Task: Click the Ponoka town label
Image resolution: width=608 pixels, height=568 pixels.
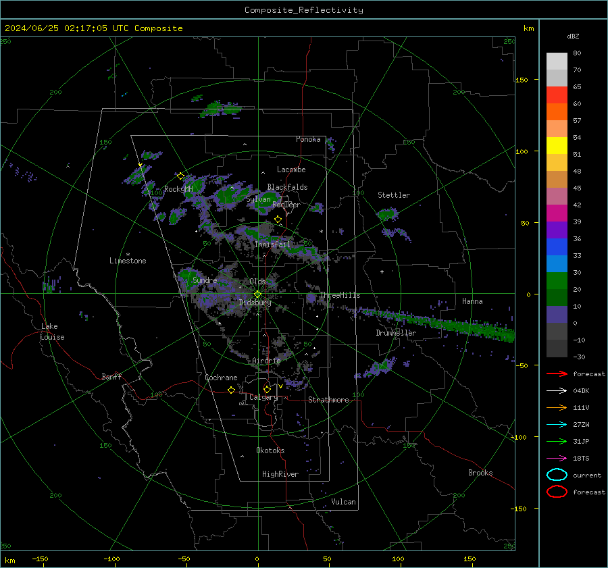Action: pyautogui.click(x=308, y=139)
